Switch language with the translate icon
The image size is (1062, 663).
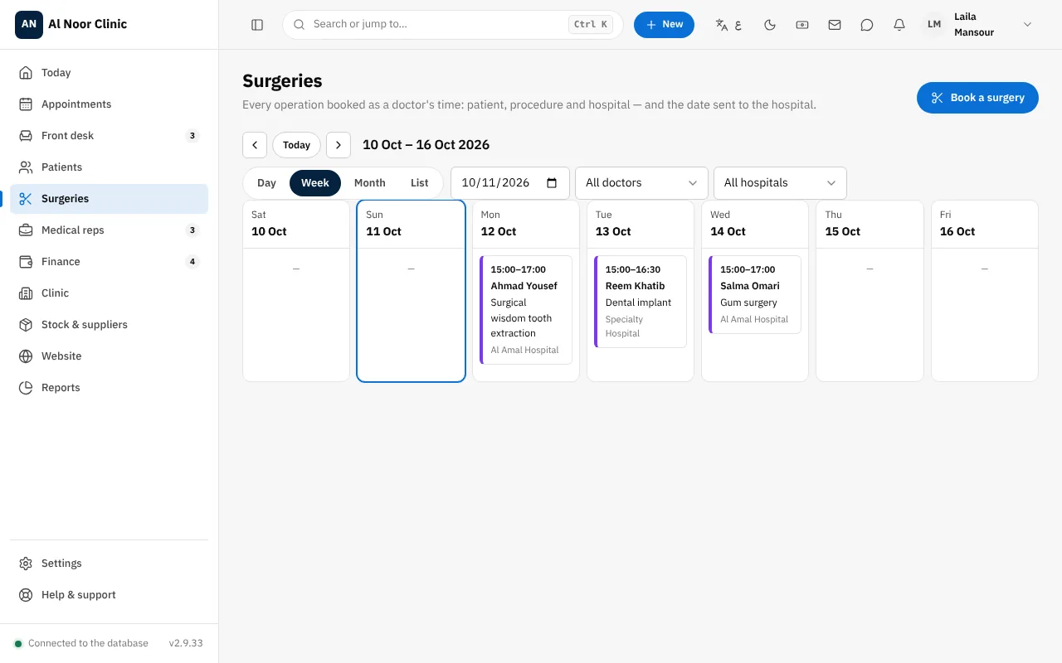click(728, 25)
